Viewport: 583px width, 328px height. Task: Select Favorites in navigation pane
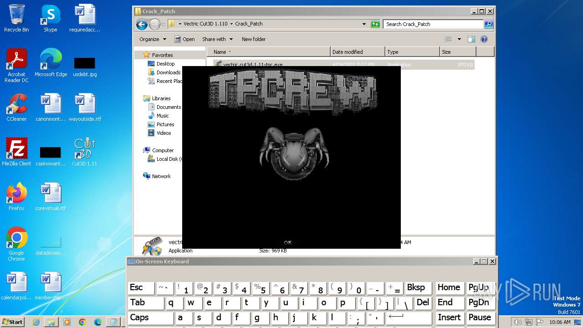[162, 55]
